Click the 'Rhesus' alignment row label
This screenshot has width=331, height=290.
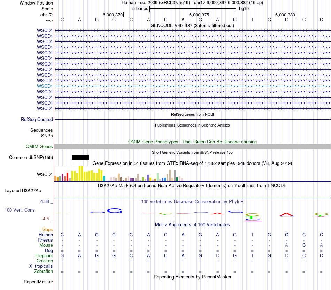pos(45,240)
